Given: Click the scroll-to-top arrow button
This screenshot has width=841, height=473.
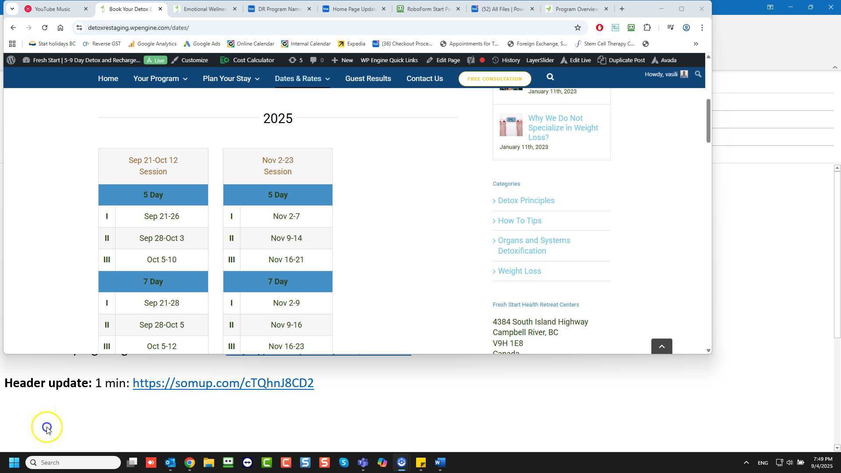Looking at the screenshot, I should (661, 346).
